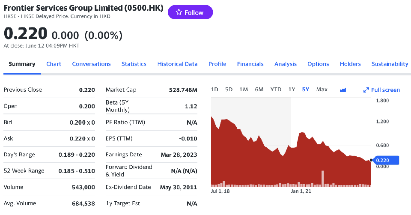The width and height of the screenshot is (411, 215).
Task: Go to the Conversations tab
Action: pos(91,64)
